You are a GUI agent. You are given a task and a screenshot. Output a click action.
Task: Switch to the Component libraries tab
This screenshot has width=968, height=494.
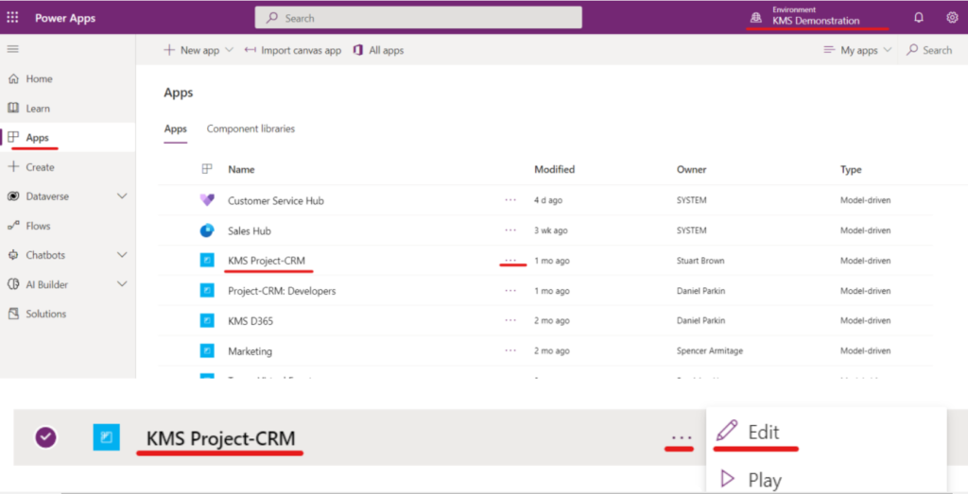[251, 128]
